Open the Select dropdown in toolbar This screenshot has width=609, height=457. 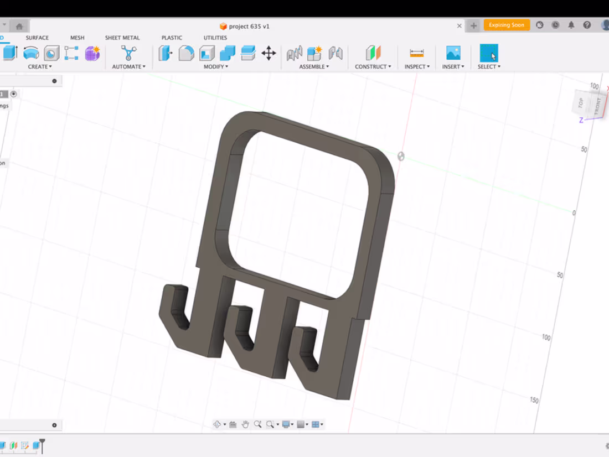click(489, 66)
